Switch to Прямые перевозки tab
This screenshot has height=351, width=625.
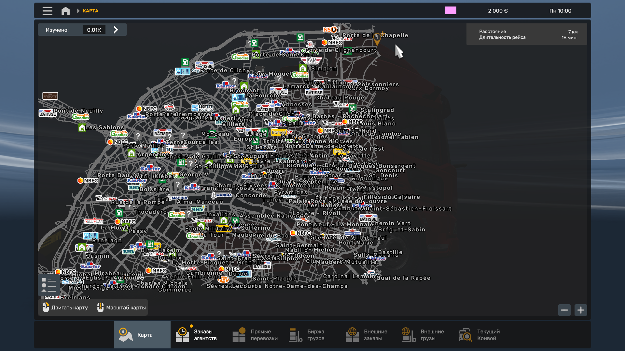255,335
